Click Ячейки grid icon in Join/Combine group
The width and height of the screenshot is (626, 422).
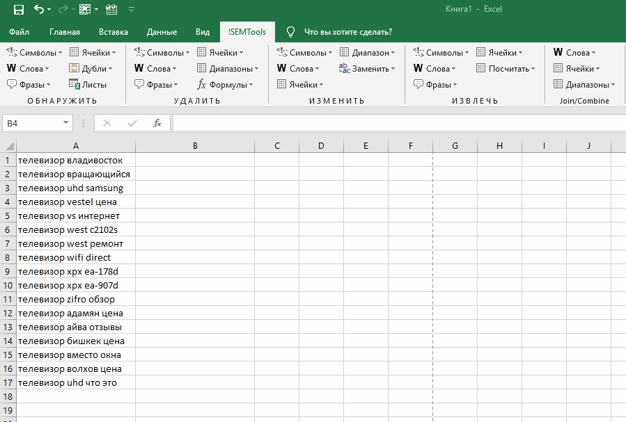point(558,68)
